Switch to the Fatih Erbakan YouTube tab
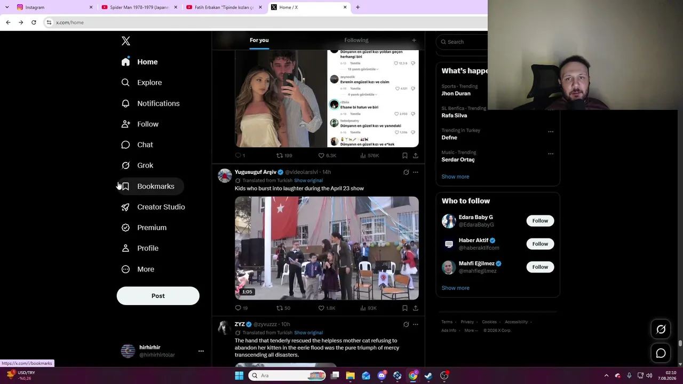Image resolution: width=683 pixels, height=384 pixels. [x=224, y=7]
